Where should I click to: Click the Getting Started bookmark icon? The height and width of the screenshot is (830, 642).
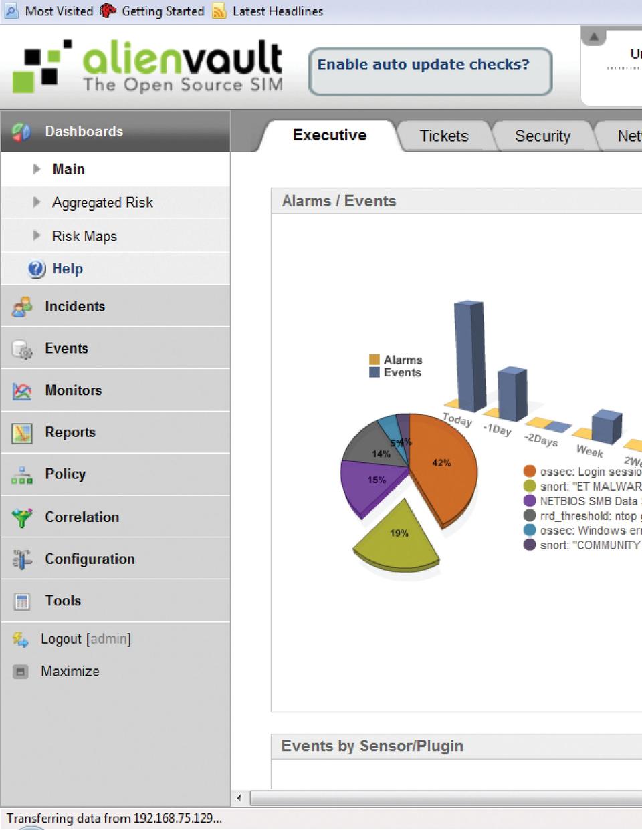click(x=108, y=11)
